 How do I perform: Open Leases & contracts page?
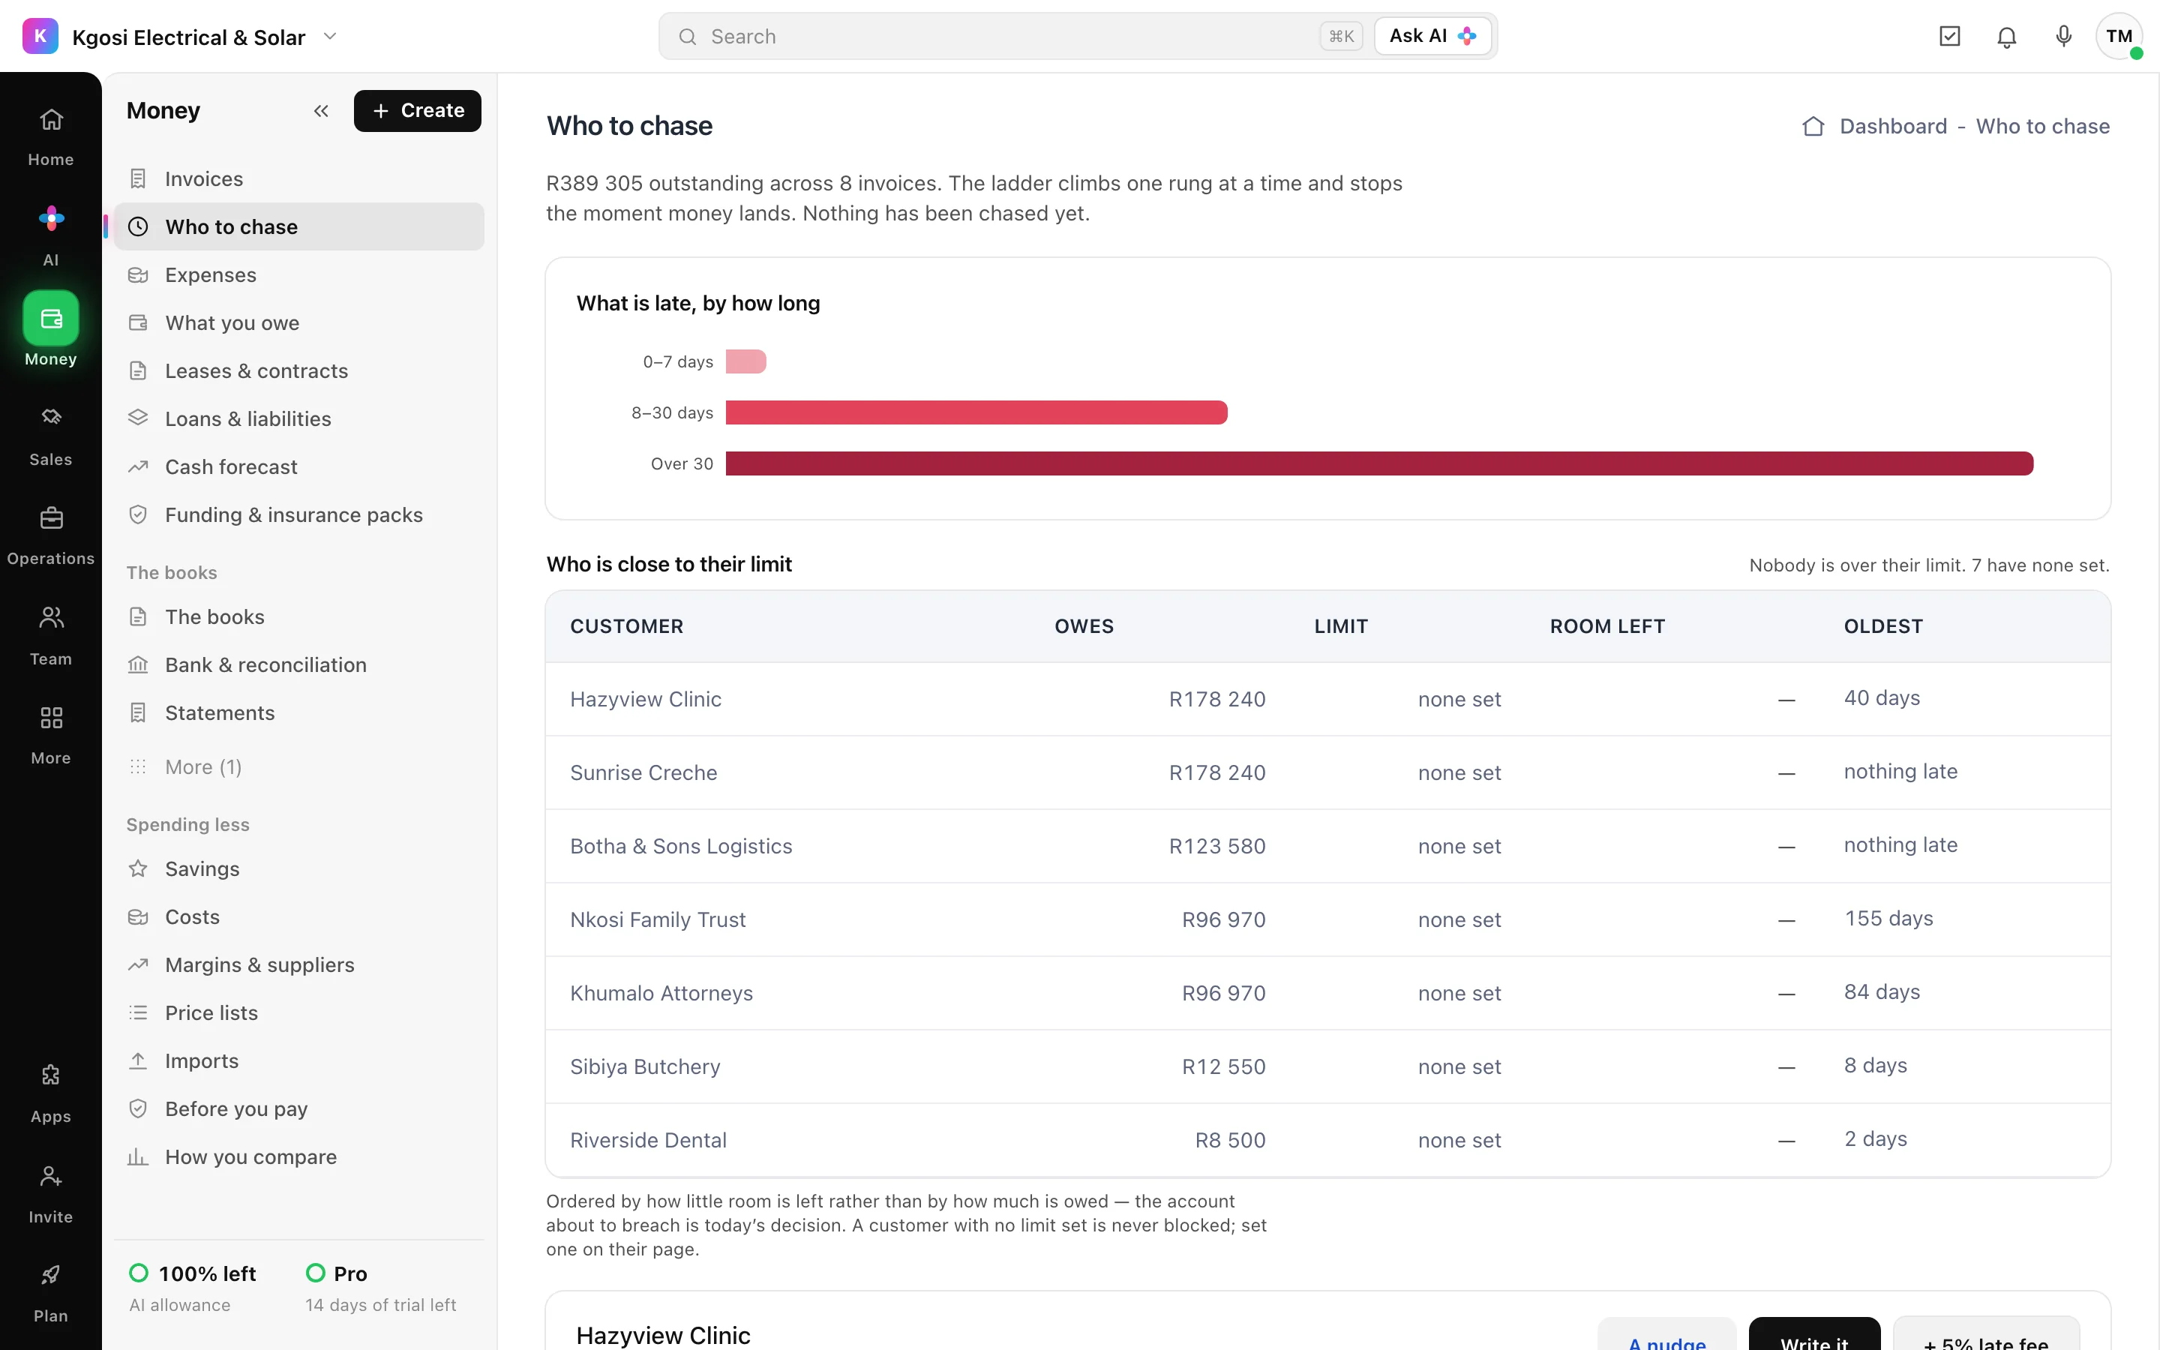pos(299,370)
